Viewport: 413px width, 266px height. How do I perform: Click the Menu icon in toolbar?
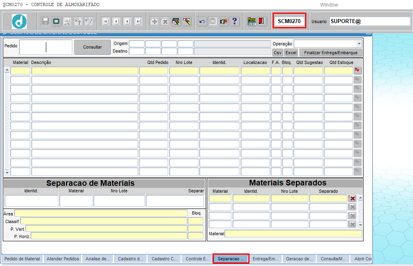252,21
